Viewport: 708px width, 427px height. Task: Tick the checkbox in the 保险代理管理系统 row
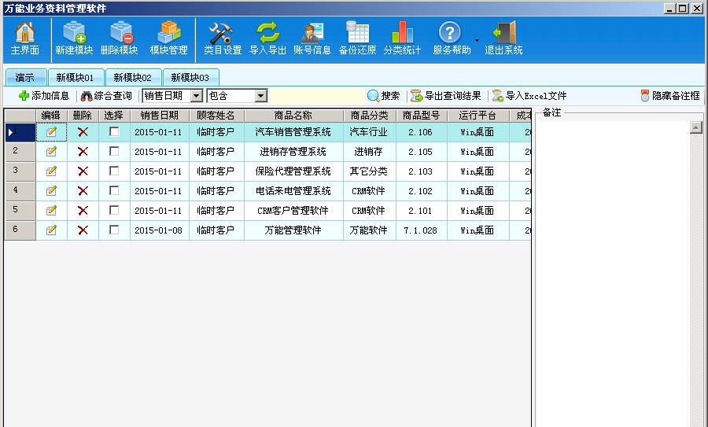click(114, 171)
